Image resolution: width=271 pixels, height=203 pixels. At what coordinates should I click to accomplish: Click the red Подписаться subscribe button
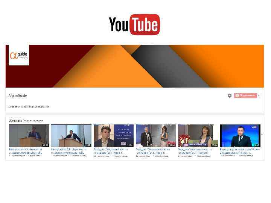(245, 95)
